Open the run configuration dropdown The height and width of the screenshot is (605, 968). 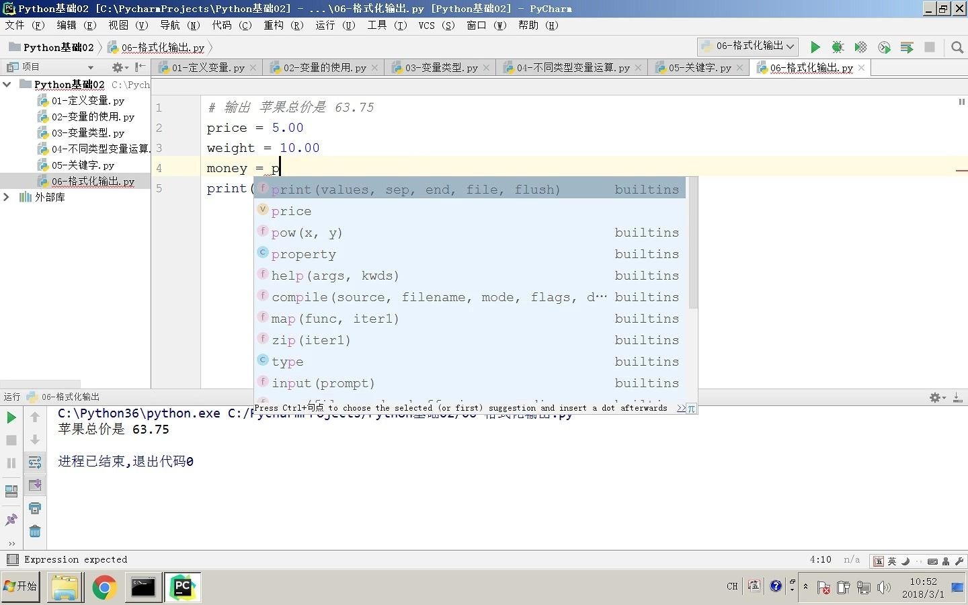pos(748,46)
